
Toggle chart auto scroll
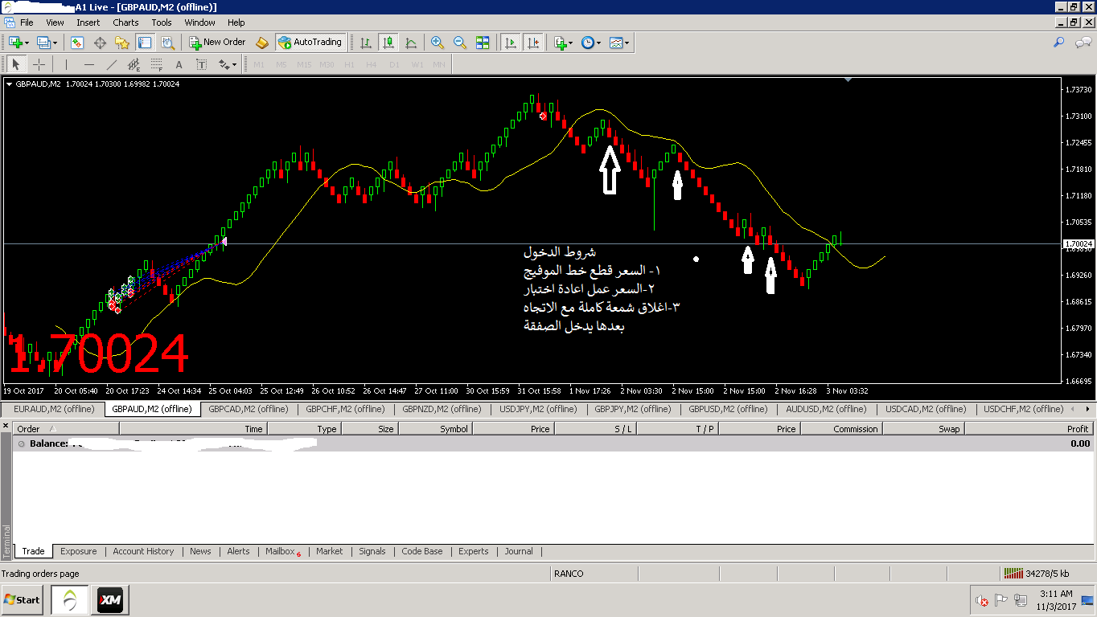(x=510, y=43)
